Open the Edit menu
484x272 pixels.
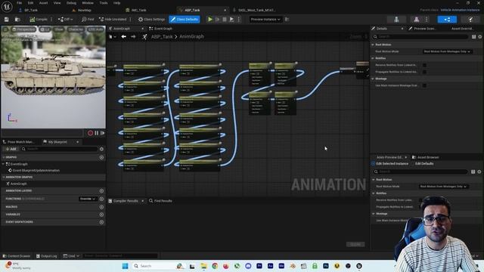[30, 3]
